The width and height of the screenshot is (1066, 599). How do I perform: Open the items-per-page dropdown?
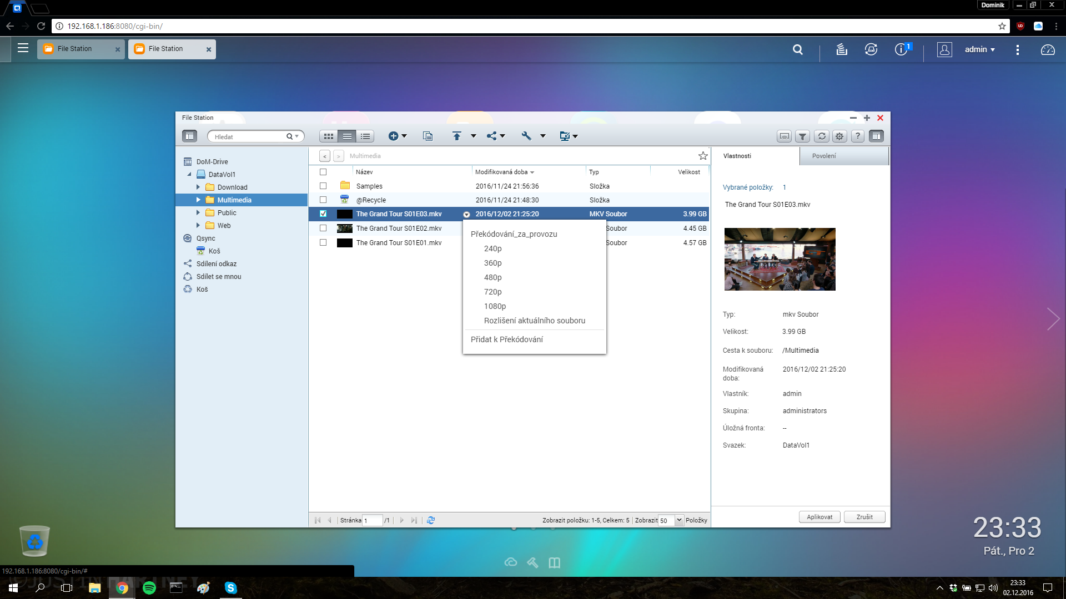(678, 520)
